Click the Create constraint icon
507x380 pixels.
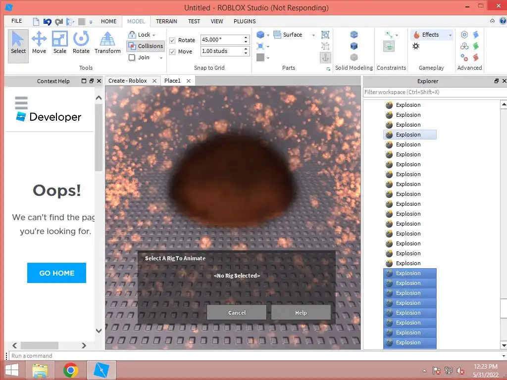389,35
